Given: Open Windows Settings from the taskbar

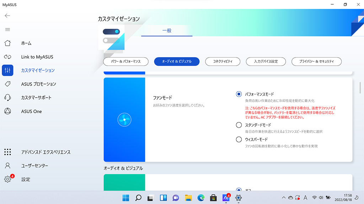Looking at the screenshot, I should coord(239,198).
